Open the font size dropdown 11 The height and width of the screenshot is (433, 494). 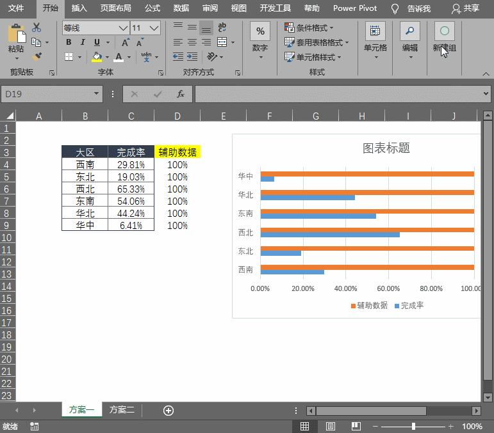coord(154,28)
